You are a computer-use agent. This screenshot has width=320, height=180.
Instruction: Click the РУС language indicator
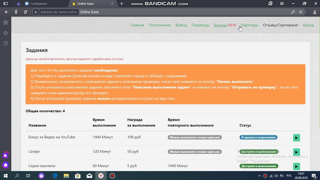(x=289, y=176)
